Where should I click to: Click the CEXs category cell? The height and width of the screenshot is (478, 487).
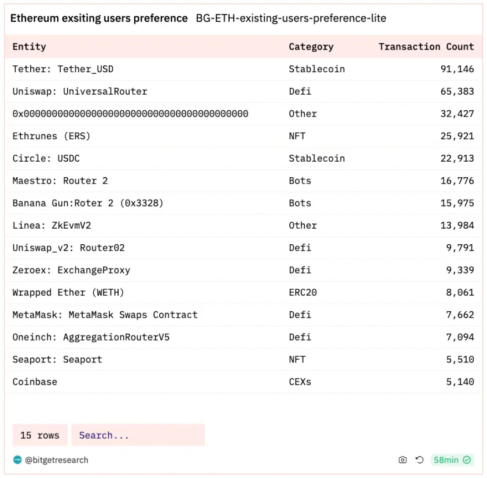(x=300, y=382)
